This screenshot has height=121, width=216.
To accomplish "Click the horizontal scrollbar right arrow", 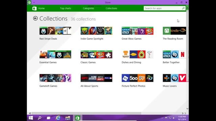I will click(183, 113).
